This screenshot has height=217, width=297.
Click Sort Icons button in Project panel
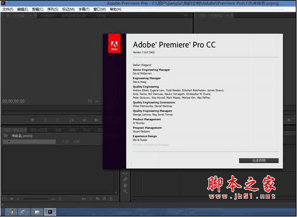(60, 199)
